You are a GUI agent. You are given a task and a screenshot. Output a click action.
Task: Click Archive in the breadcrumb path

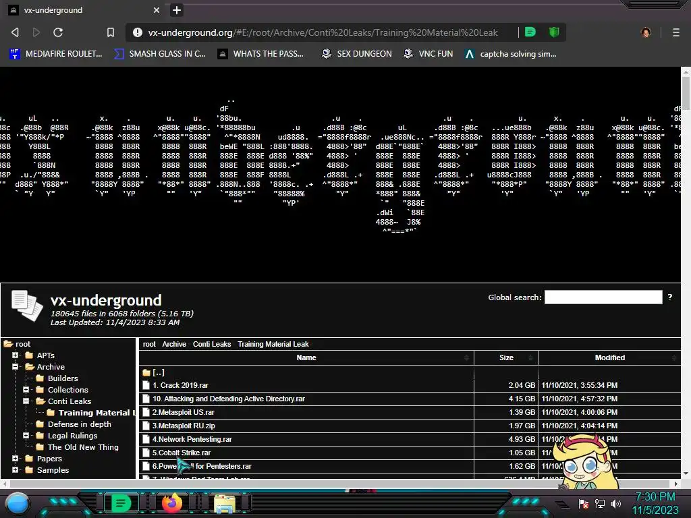point(174,344)
